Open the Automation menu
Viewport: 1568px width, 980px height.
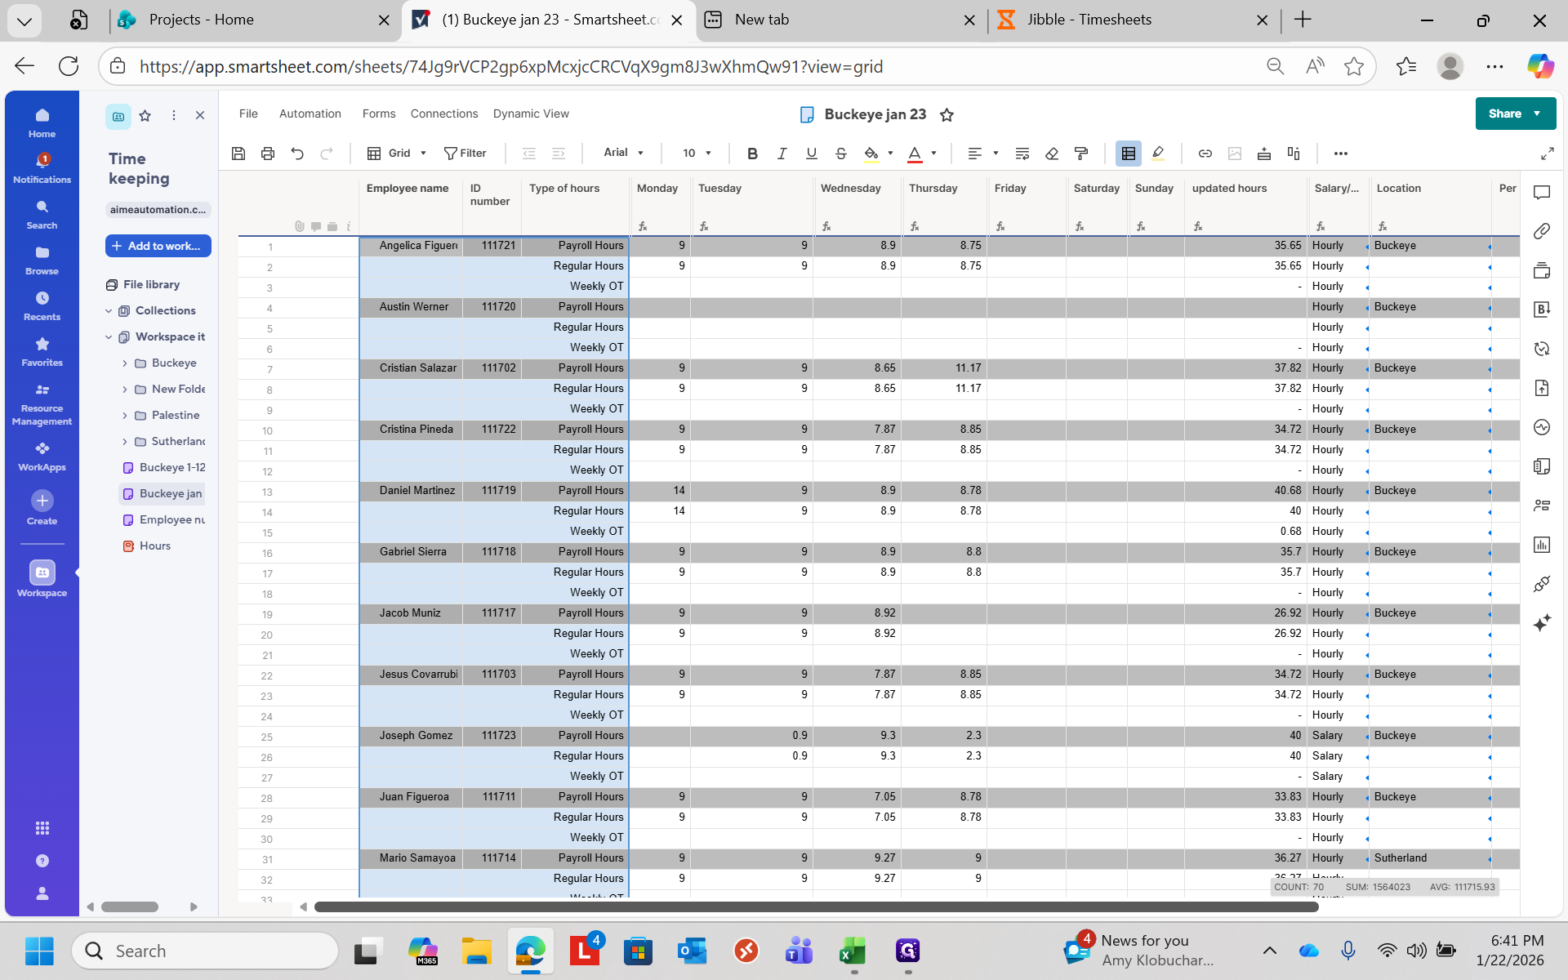click(x=310, y=114)
